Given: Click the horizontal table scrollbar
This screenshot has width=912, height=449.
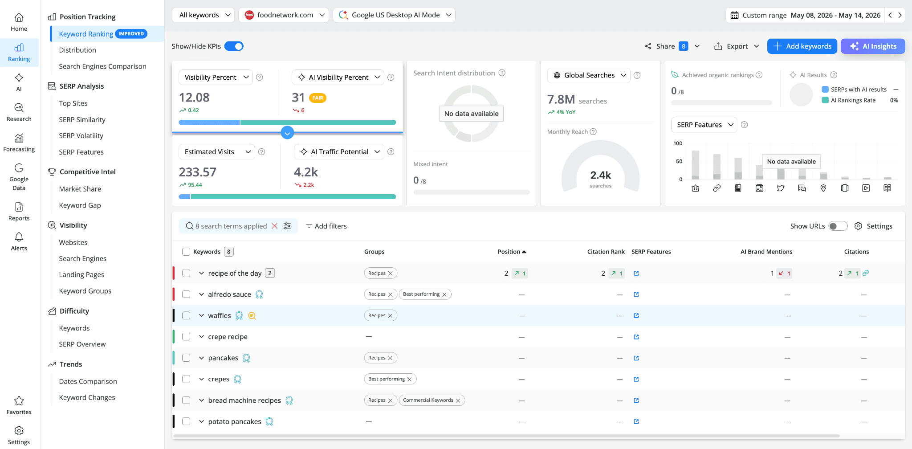Looking at the screenshot, I should click(x=507, y=436).
